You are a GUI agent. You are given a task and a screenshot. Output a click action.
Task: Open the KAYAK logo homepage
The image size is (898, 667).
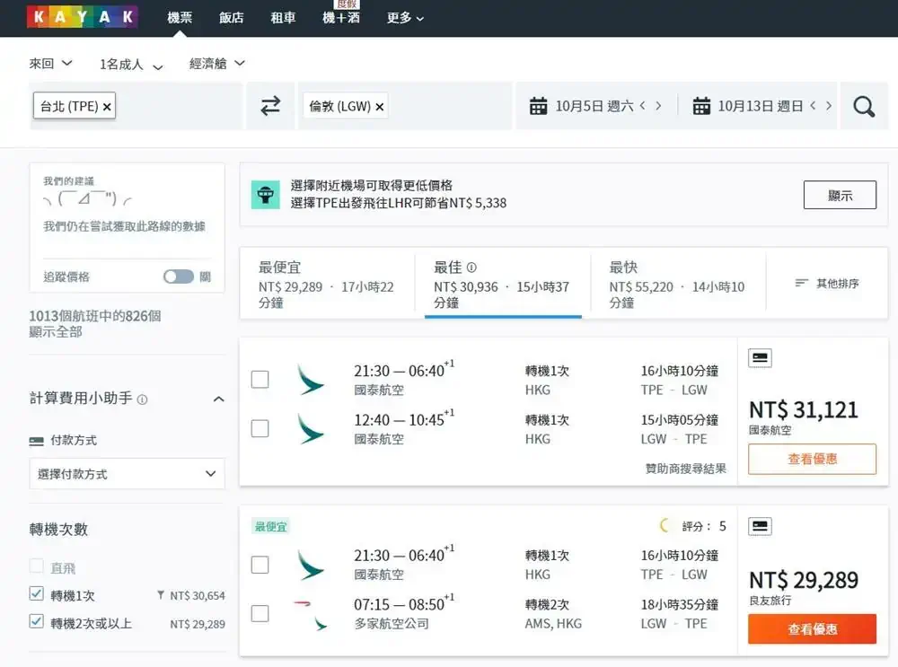point(82,17)
